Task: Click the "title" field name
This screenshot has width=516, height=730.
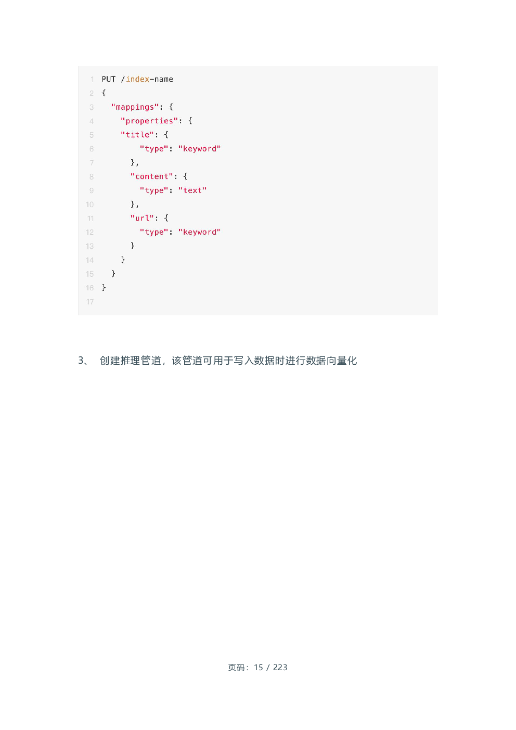Action: point(137,135)
